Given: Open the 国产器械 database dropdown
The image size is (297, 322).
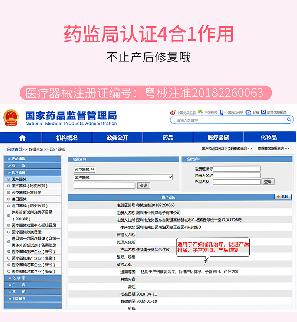Looking at the screenshot, I should [123, 177].
